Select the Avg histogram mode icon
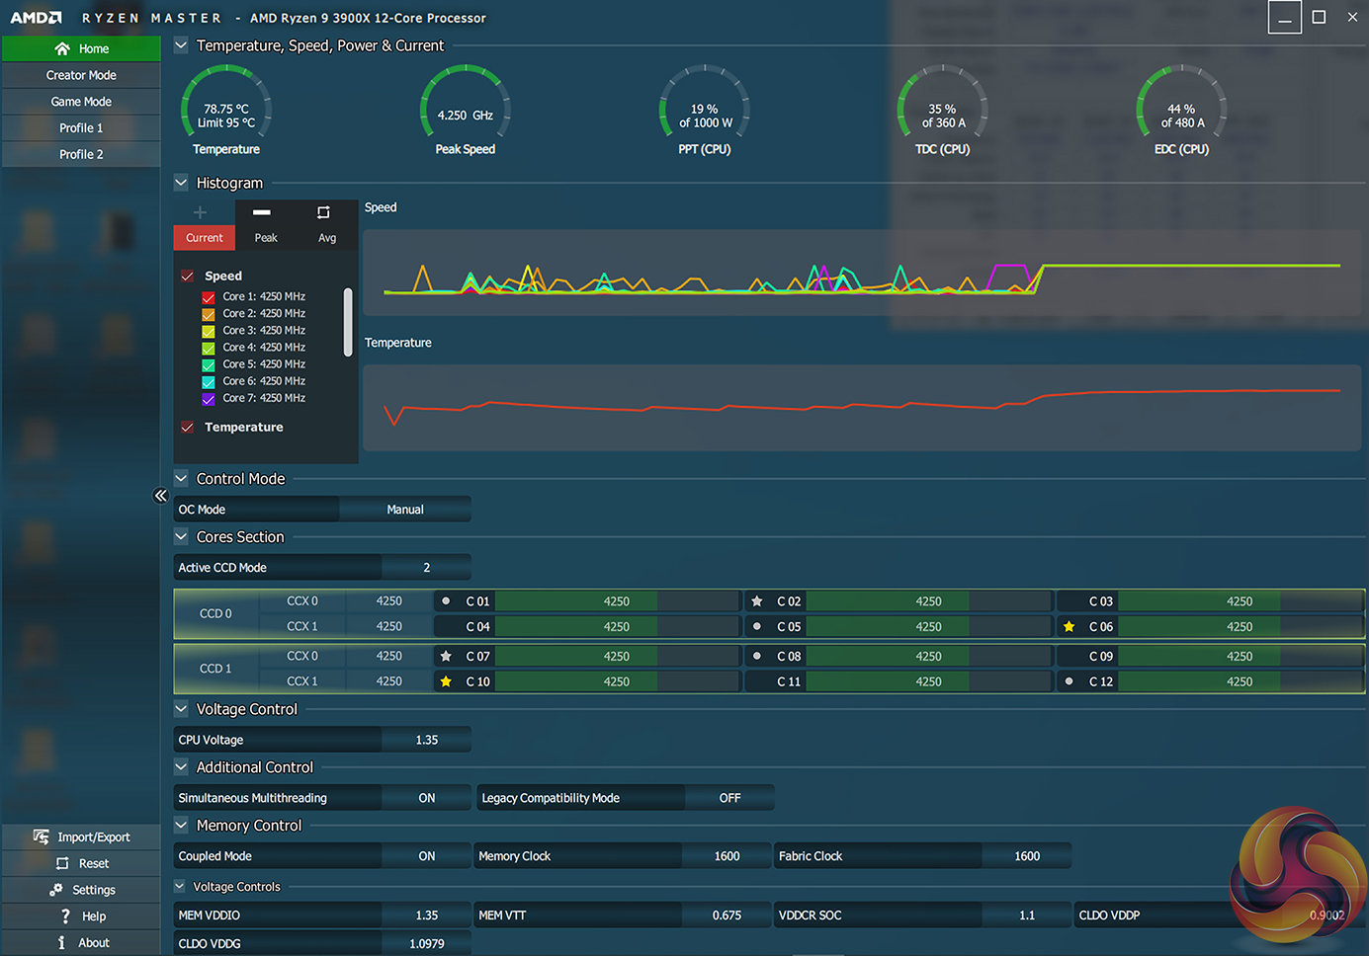1369x956 pixels. tap(323, 213)
